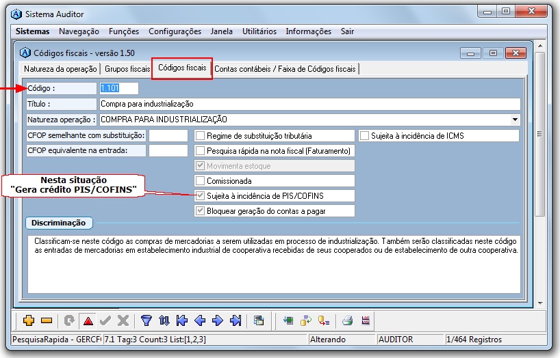The width and height of the screenshot is (560, 358).
Task: Click the chart report icon
Action: 366,320
